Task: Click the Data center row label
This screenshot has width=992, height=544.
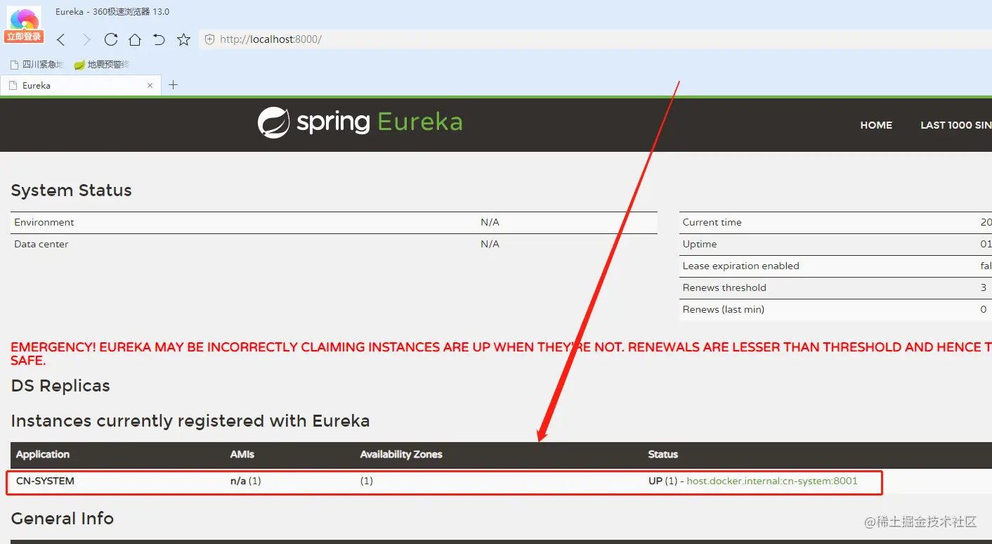Action: (41, 244)
